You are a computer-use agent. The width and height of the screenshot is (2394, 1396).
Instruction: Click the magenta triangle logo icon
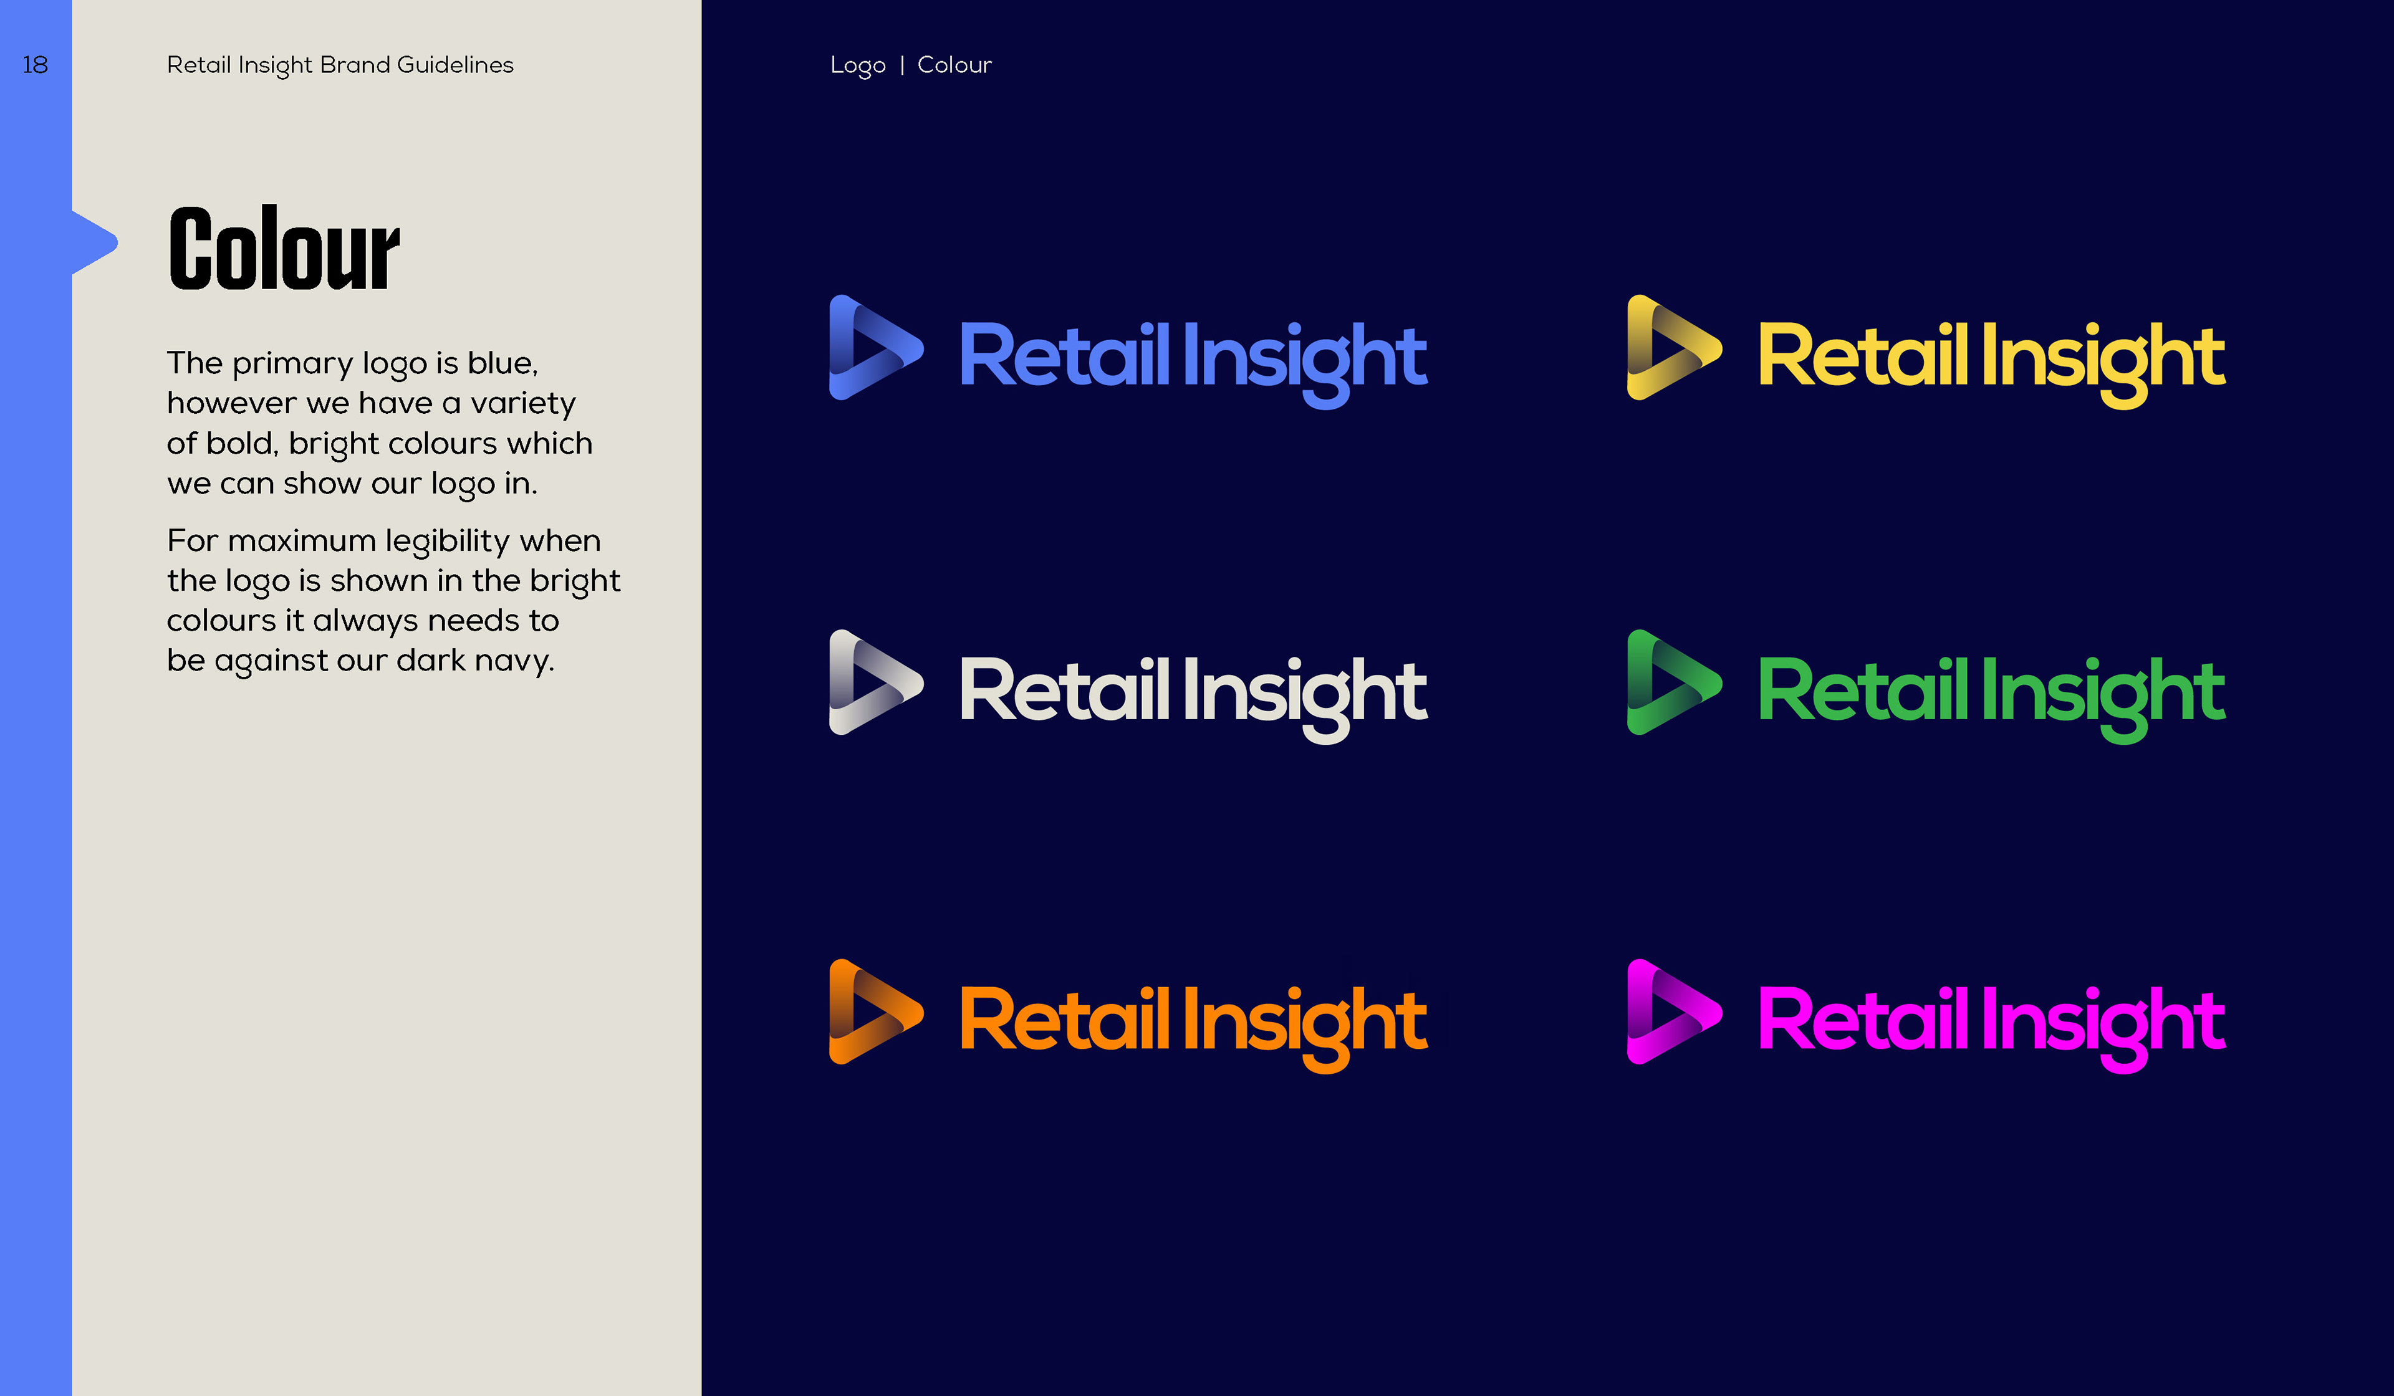click(1673, 1011)
